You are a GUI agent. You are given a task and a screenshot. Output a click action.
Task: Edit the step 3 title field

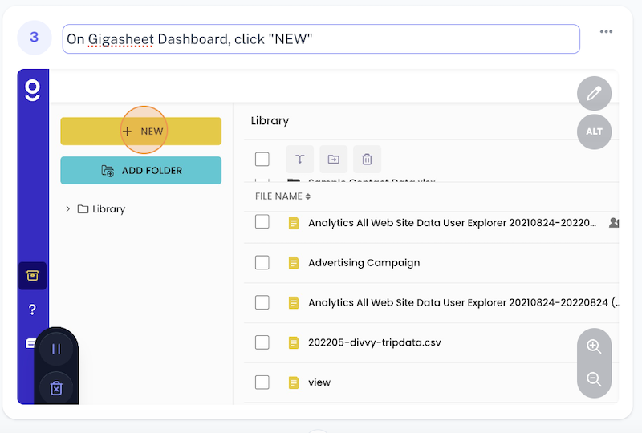[321, 38]
